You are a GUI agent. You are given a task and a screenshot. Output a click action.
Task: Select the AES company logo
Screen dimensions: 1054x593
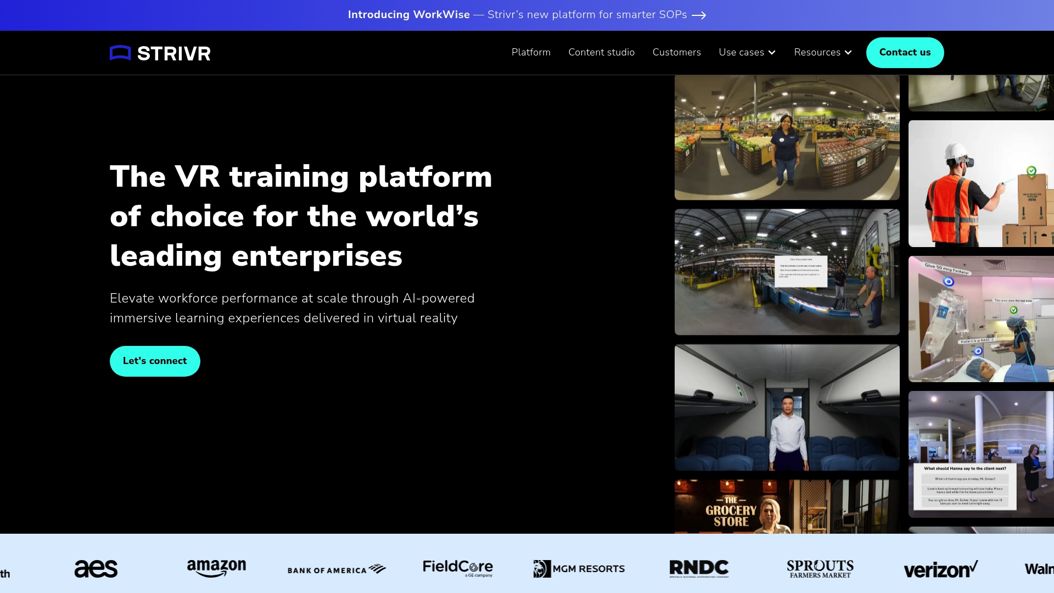(96, 569)
